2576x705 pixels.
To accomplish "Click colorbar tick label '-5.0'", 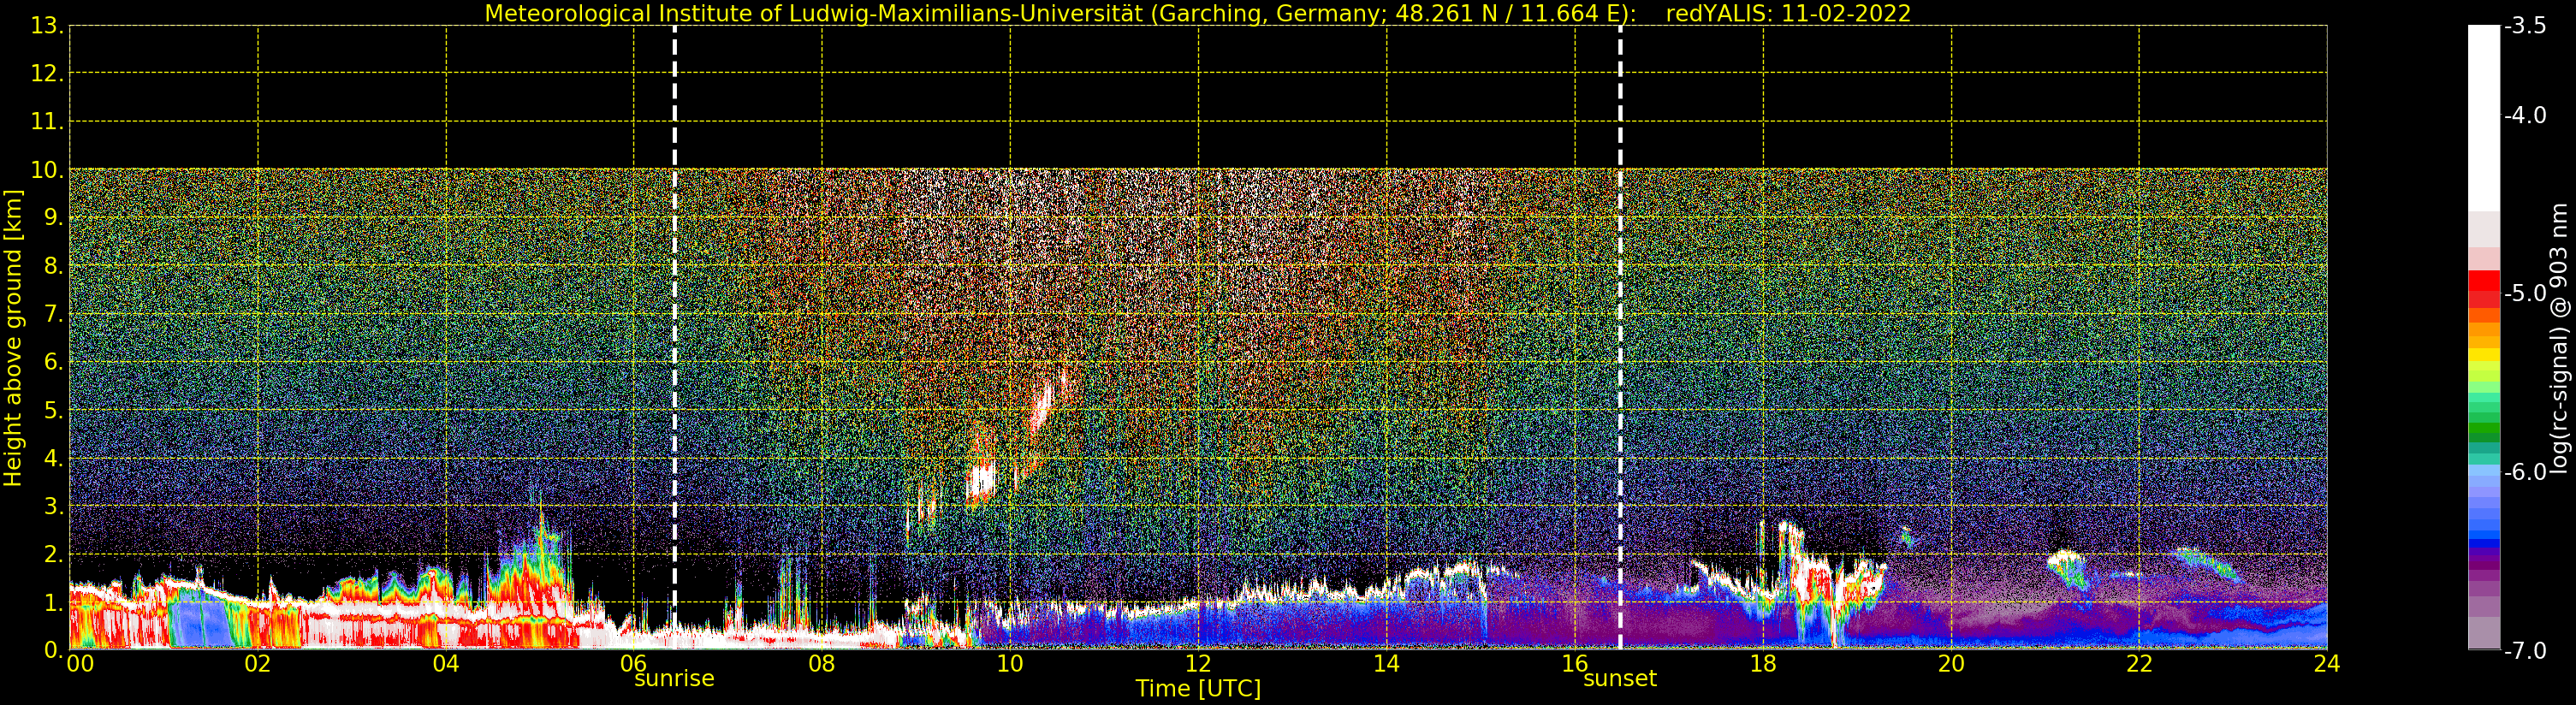I will 2526,293.
